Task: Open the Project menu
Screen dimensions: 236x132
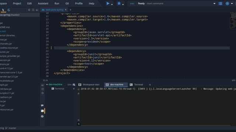Action: pos(17,3)
